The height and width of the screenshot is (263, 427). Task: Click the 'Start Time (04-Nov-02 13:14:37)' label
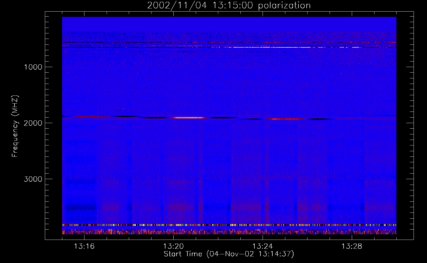click(229, 254)
